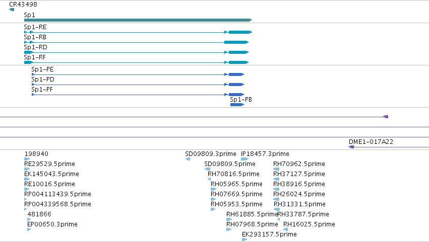The image size is (429, 242).
Task: Click the Sp1-PE protein feature
Action: (x=138, y=74)
